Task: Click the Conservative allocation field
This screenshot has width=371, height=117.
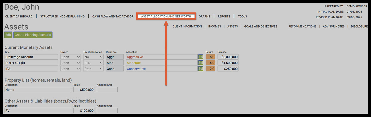Action: pyautogui.click(x=162, y=69)
